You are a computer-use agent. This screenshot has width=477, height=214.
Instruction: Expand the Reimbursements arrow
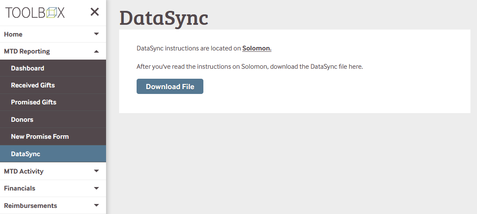[x=96, y=205]
